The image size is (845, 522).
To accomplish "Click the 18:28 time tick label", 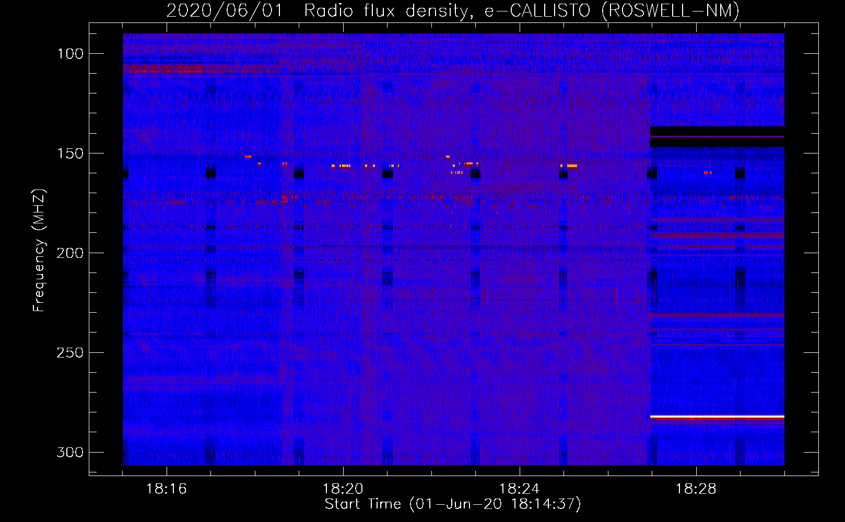I will tap(696, 489).
